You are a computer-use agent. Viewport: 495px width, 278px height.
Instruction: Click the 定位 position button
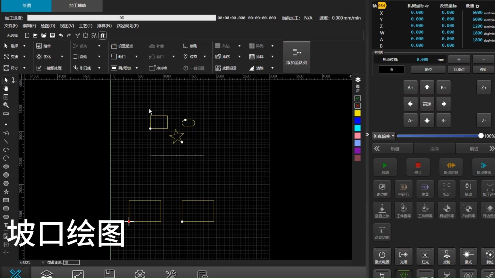pos(428,69)
